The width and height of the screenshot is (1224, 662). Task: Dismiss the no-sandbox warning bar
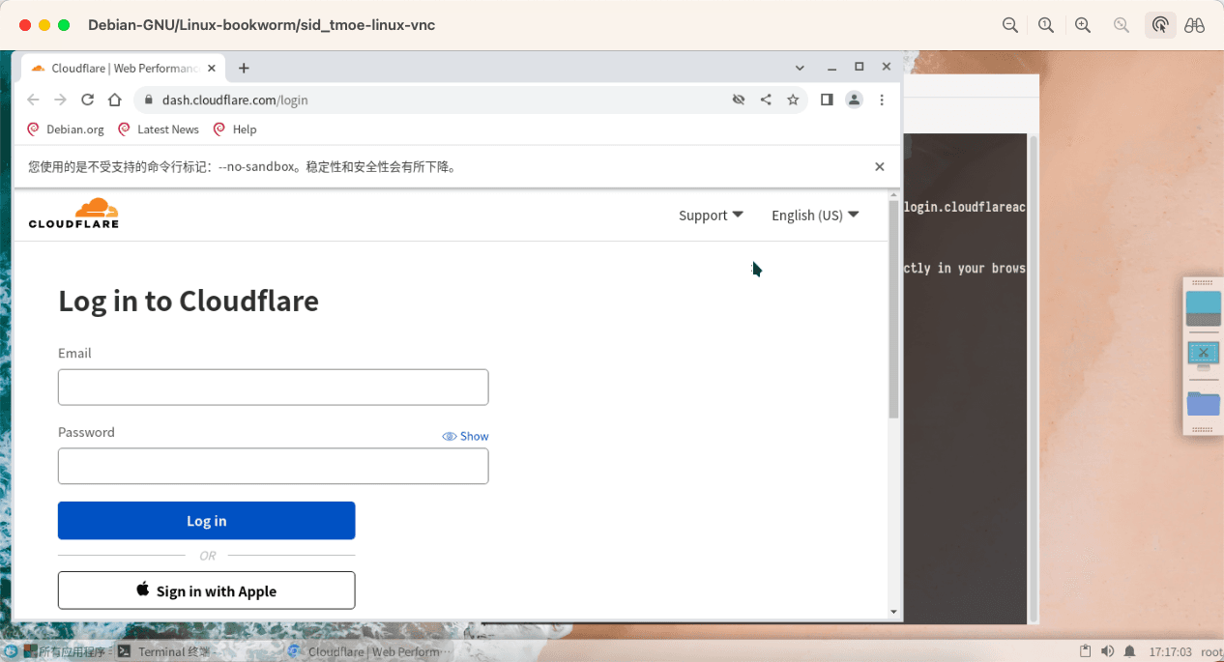click(x=880, y=166)
